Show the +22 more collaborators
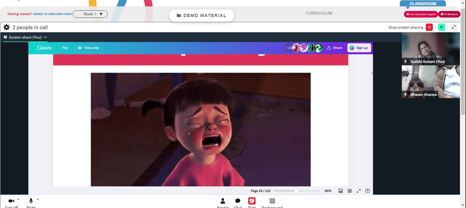 pos(289,48)
